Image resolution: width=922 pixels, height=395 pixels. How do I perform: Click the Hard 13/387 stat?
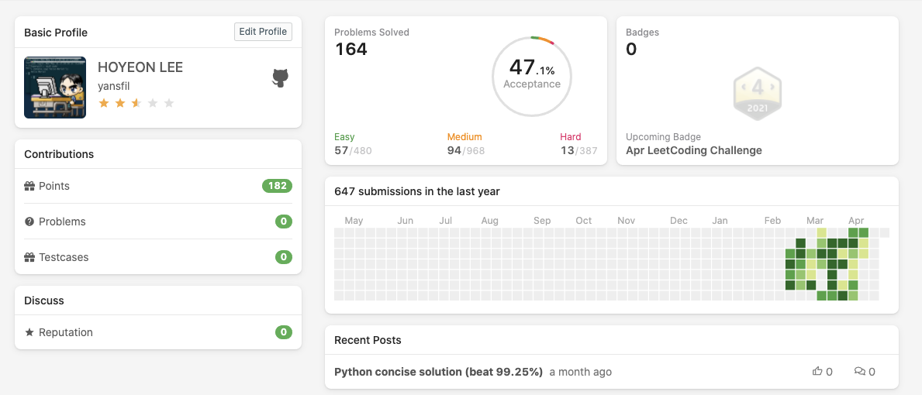pyautogui.click(x=578, y=144)
